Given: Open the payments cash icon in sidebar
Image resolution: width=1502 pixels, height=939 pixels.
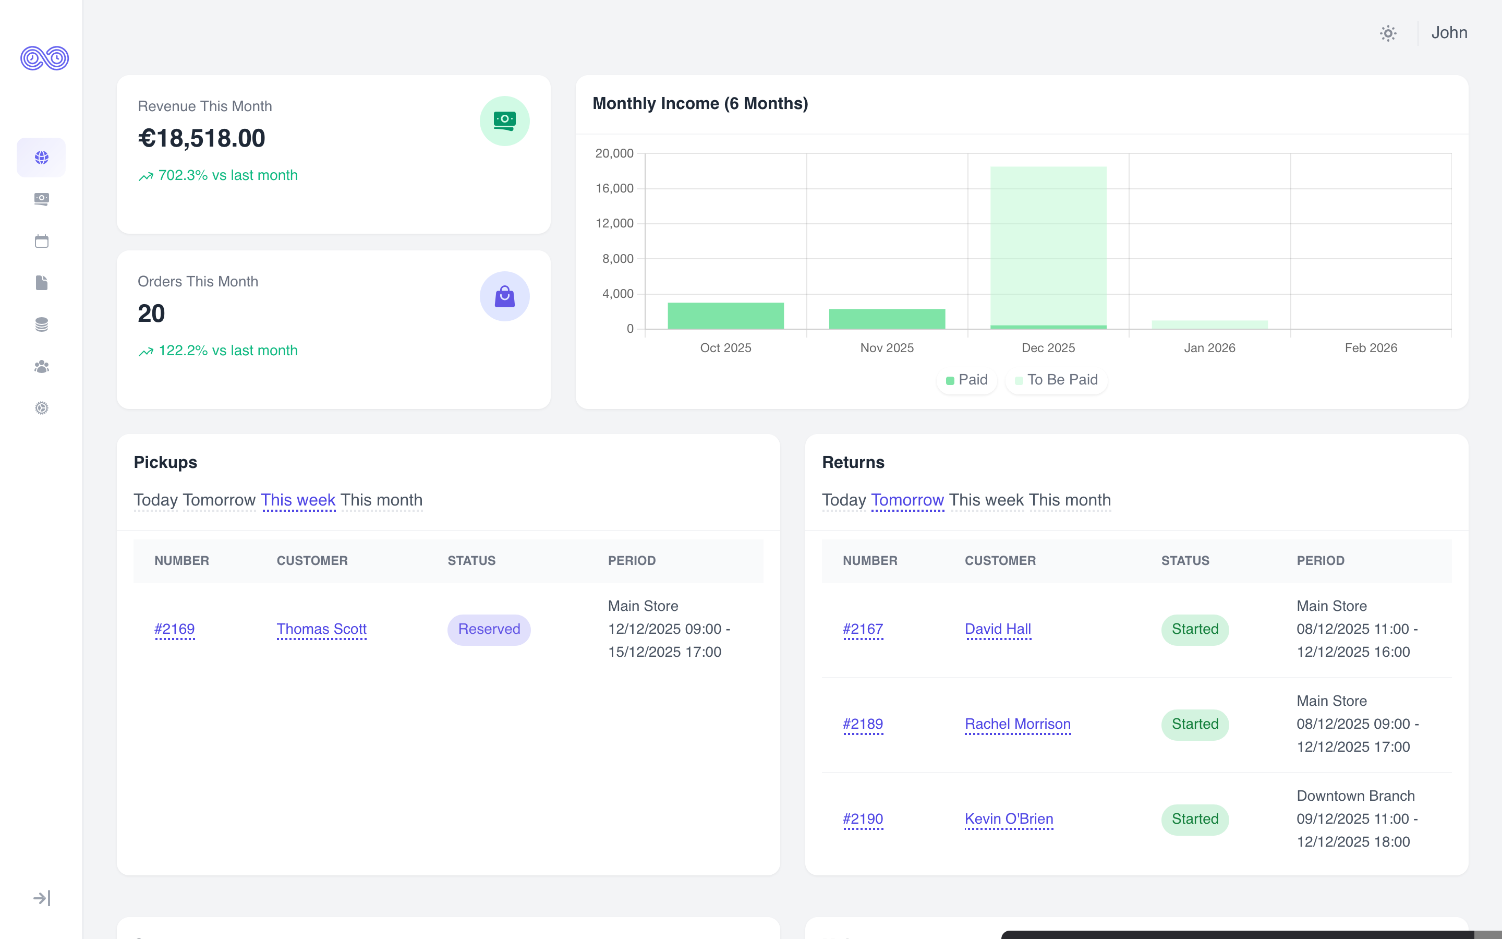Looking at the screenshot, I should (42, 199).
